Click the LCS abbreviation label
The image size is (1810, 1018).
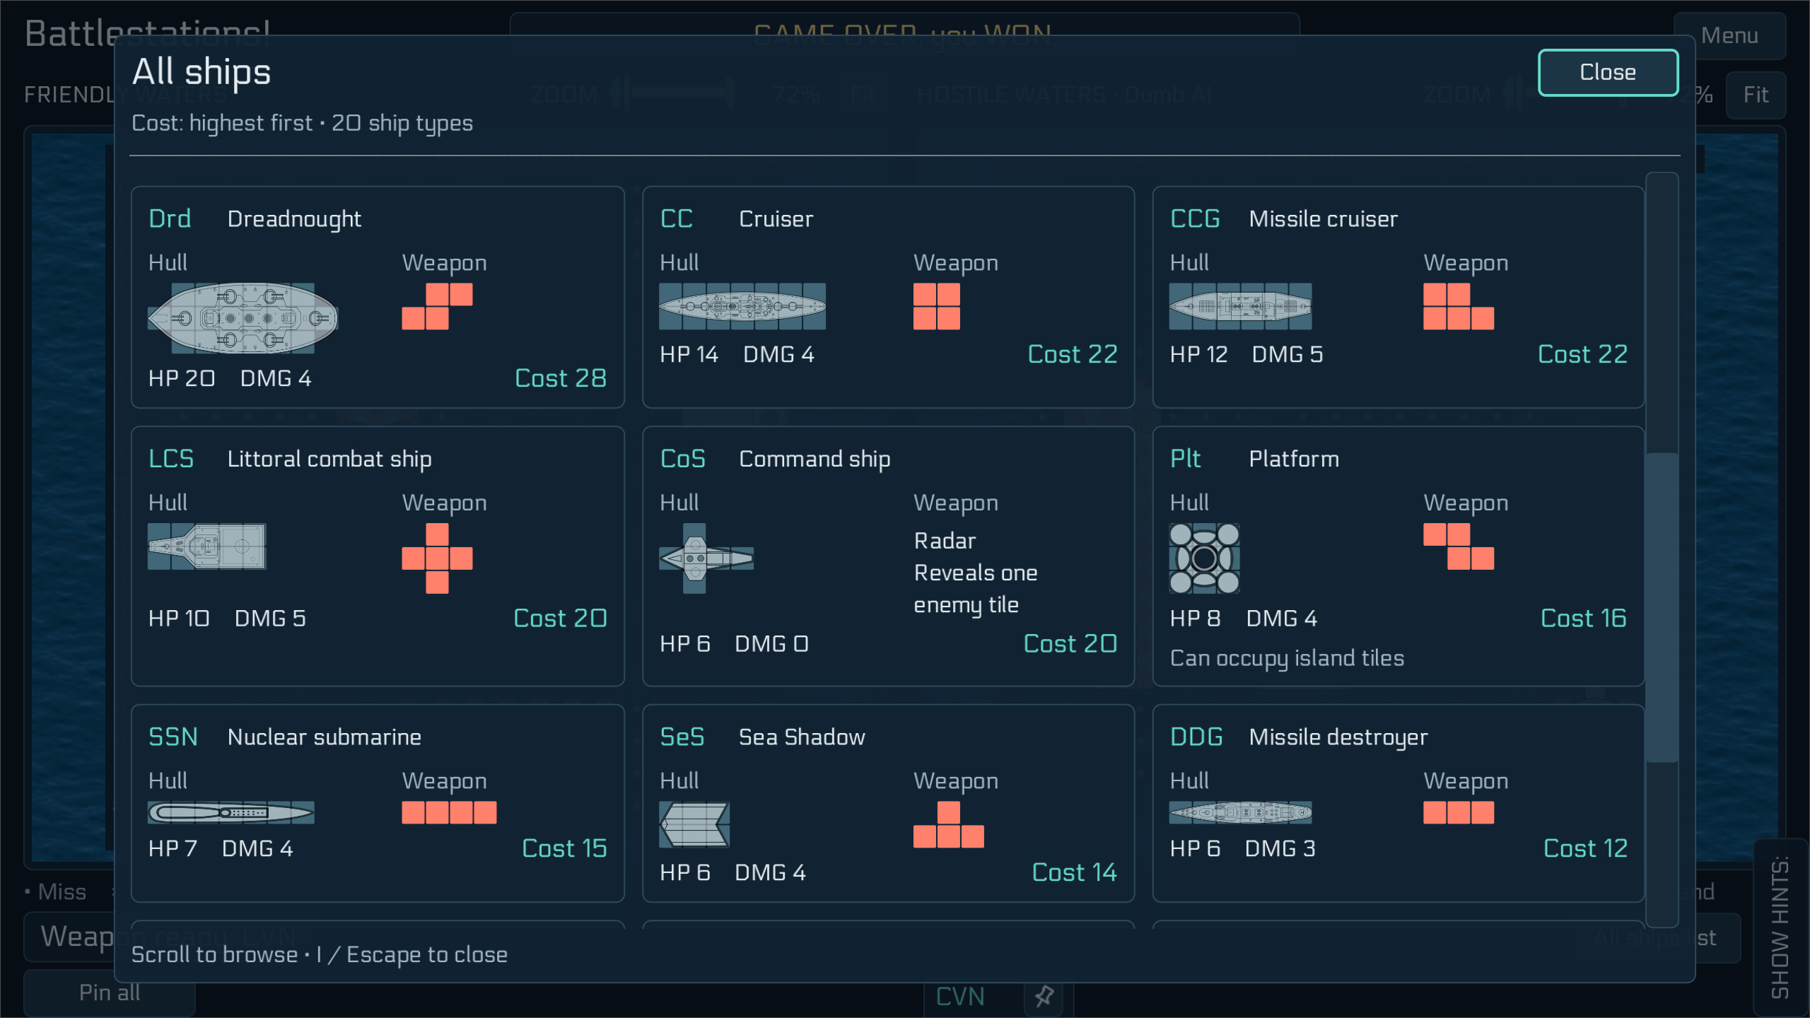pyautogui.click(x=171, y=459)
